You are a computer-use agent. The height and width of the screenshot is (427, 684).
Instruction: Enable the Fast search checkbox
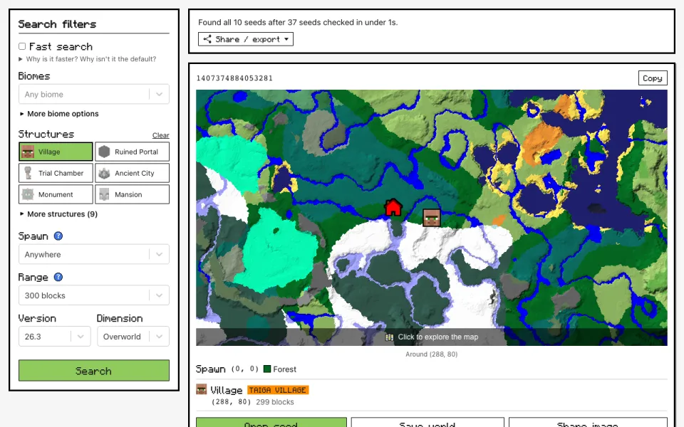click(22, 46)
